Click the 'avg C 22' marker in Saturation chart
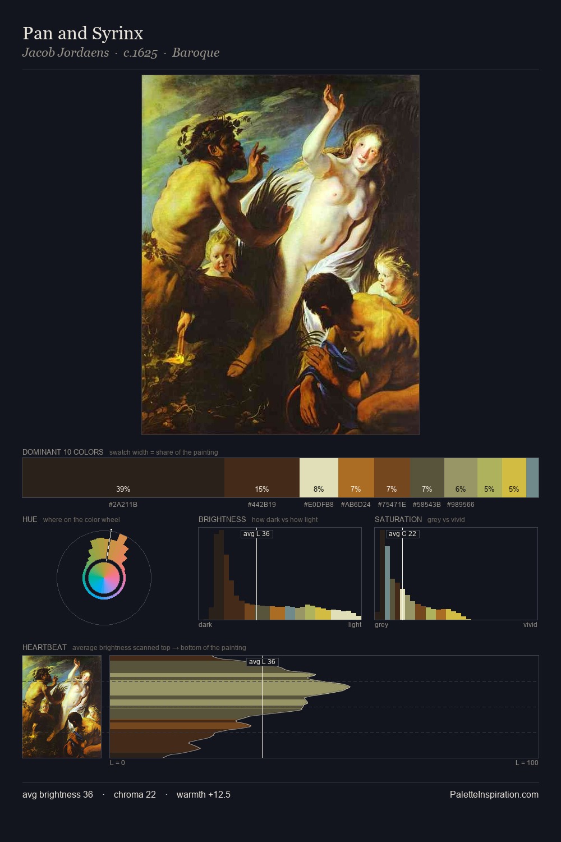Viewport: 561px width, 842px height. (402, 534)
